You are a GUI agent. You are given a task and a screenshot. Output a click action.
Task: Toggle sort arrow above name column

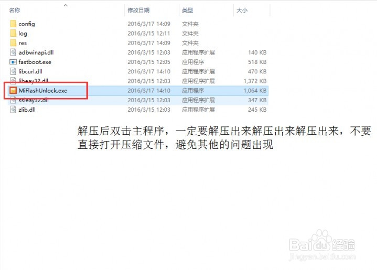[x=66, y=5]
